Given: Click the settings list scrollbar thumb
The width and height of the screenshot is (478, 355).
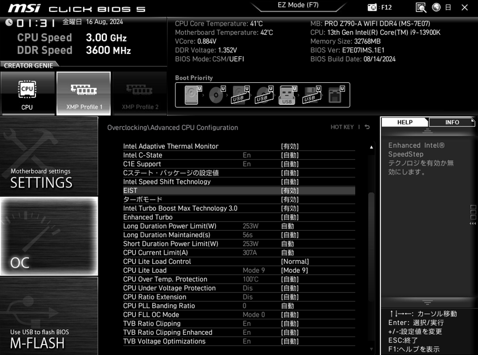Looking at the screenshot, I should (371, 247).
